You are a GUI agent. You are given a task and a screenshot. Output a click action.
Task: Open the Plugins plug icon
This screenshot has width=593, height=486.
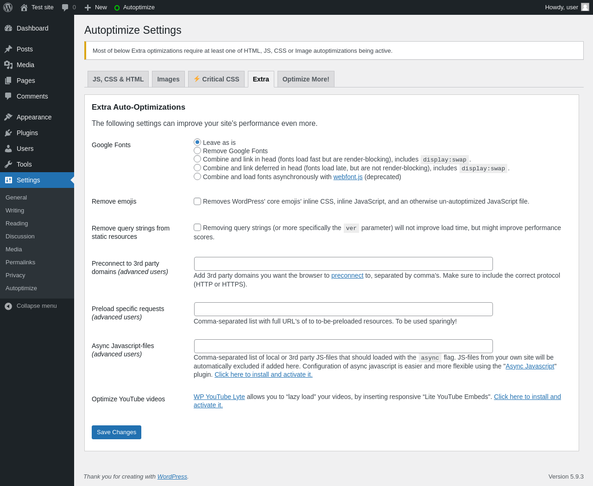tap(8, 133)
